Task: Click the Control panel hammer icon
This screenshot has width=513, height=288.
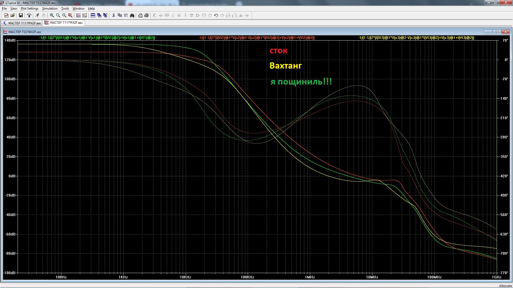Action: tap(29, 15)
